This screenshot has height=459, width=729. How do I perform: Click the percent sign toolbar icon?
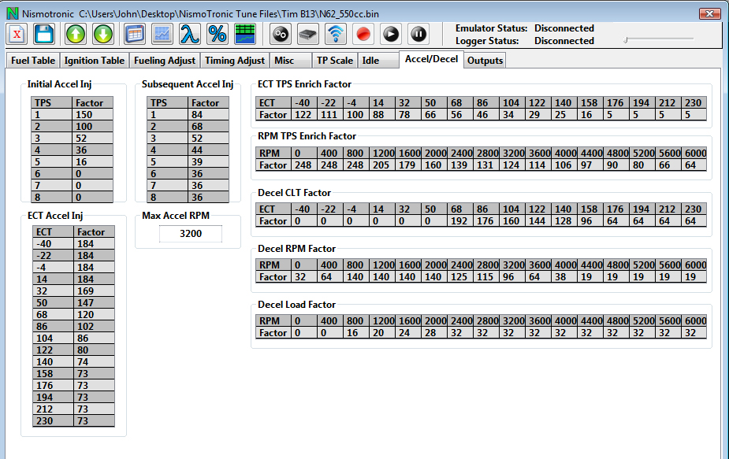click(217, 34)
